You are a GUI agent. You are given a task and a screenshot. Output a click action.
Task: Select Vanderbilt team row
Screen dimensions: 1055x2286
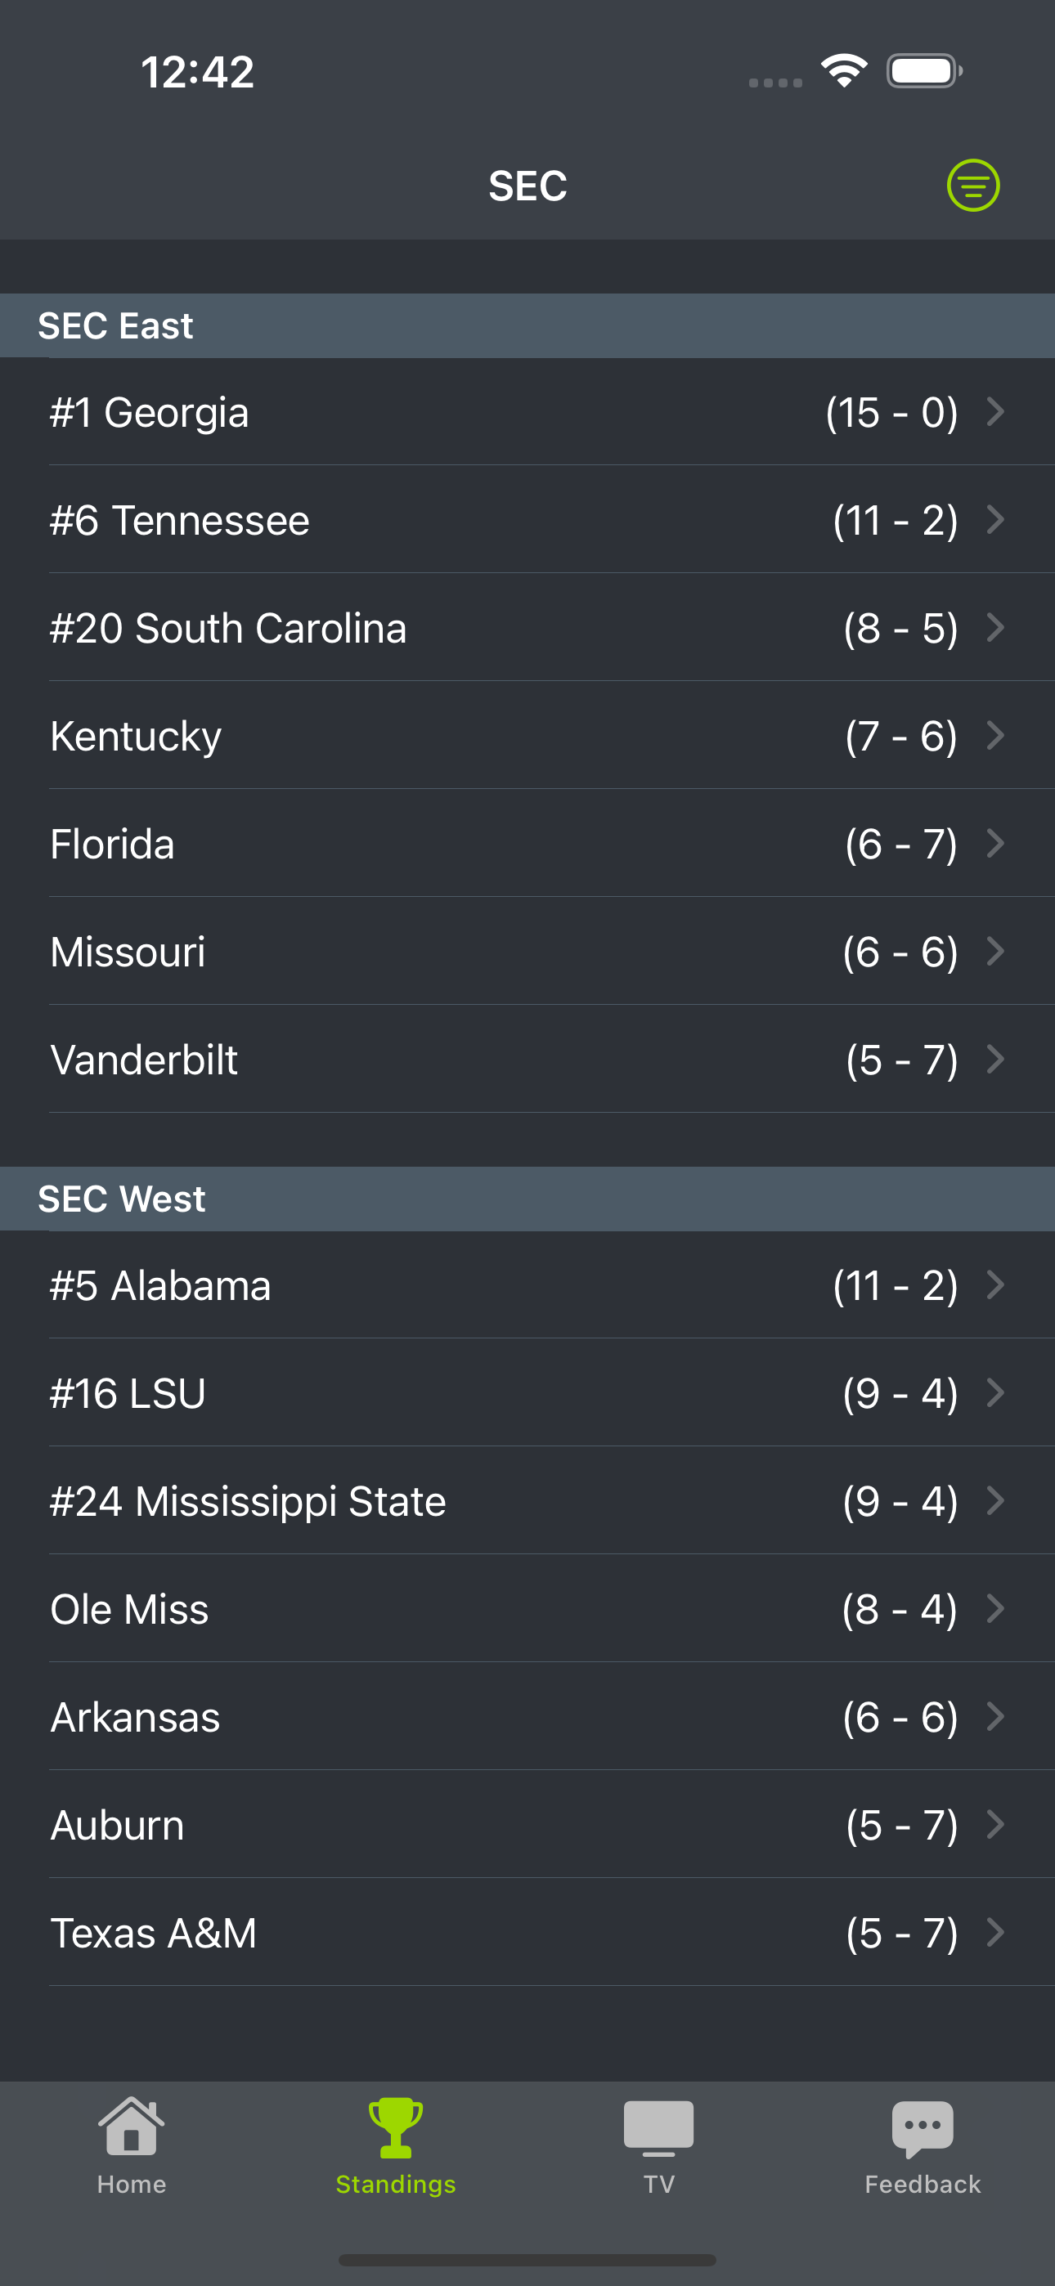527,1060
